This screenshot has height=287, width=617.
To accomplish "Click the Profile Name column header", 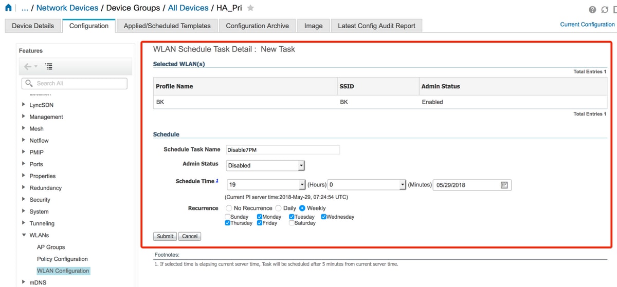I will point(246,86).
